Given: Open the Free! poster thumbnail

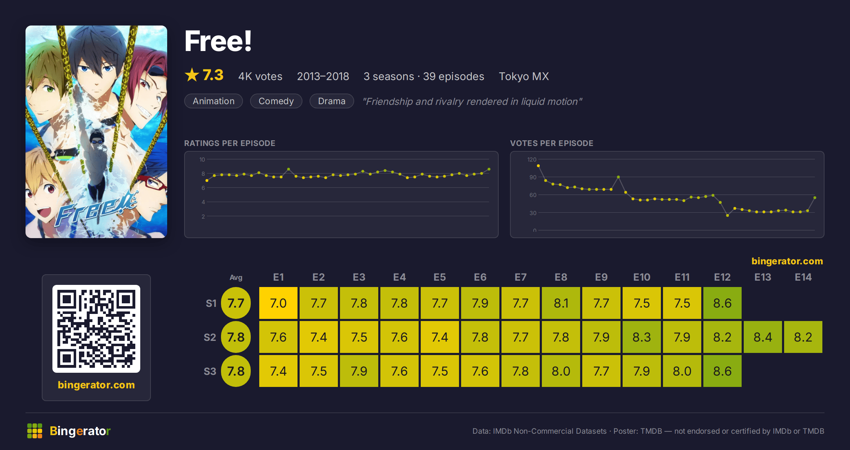Looking at the screenshot, I should tap(96, 132).
